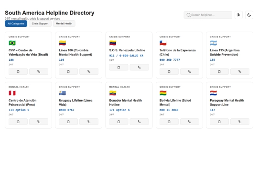Focus the Search helplines field

208,15
